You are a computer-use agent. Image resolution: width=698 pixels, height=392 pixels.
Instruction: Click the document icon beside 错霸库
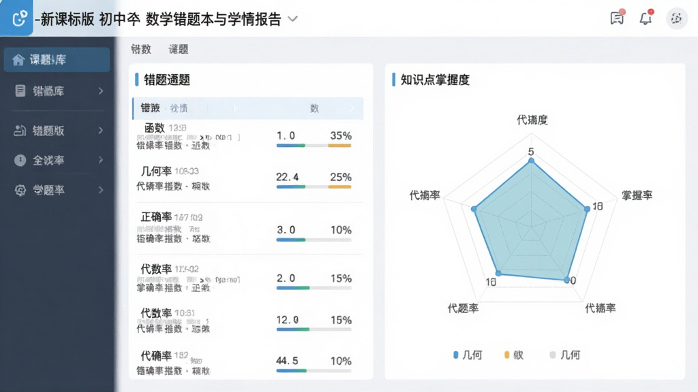point(20,91)
